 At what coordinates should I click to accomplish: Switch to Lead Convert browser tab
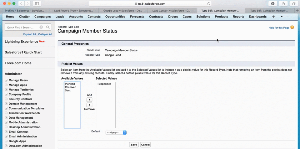pyautogui.click(x=172, y=11)
